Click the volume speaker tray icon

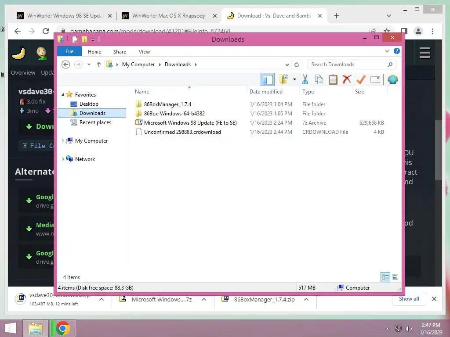(x=409, y=328)
